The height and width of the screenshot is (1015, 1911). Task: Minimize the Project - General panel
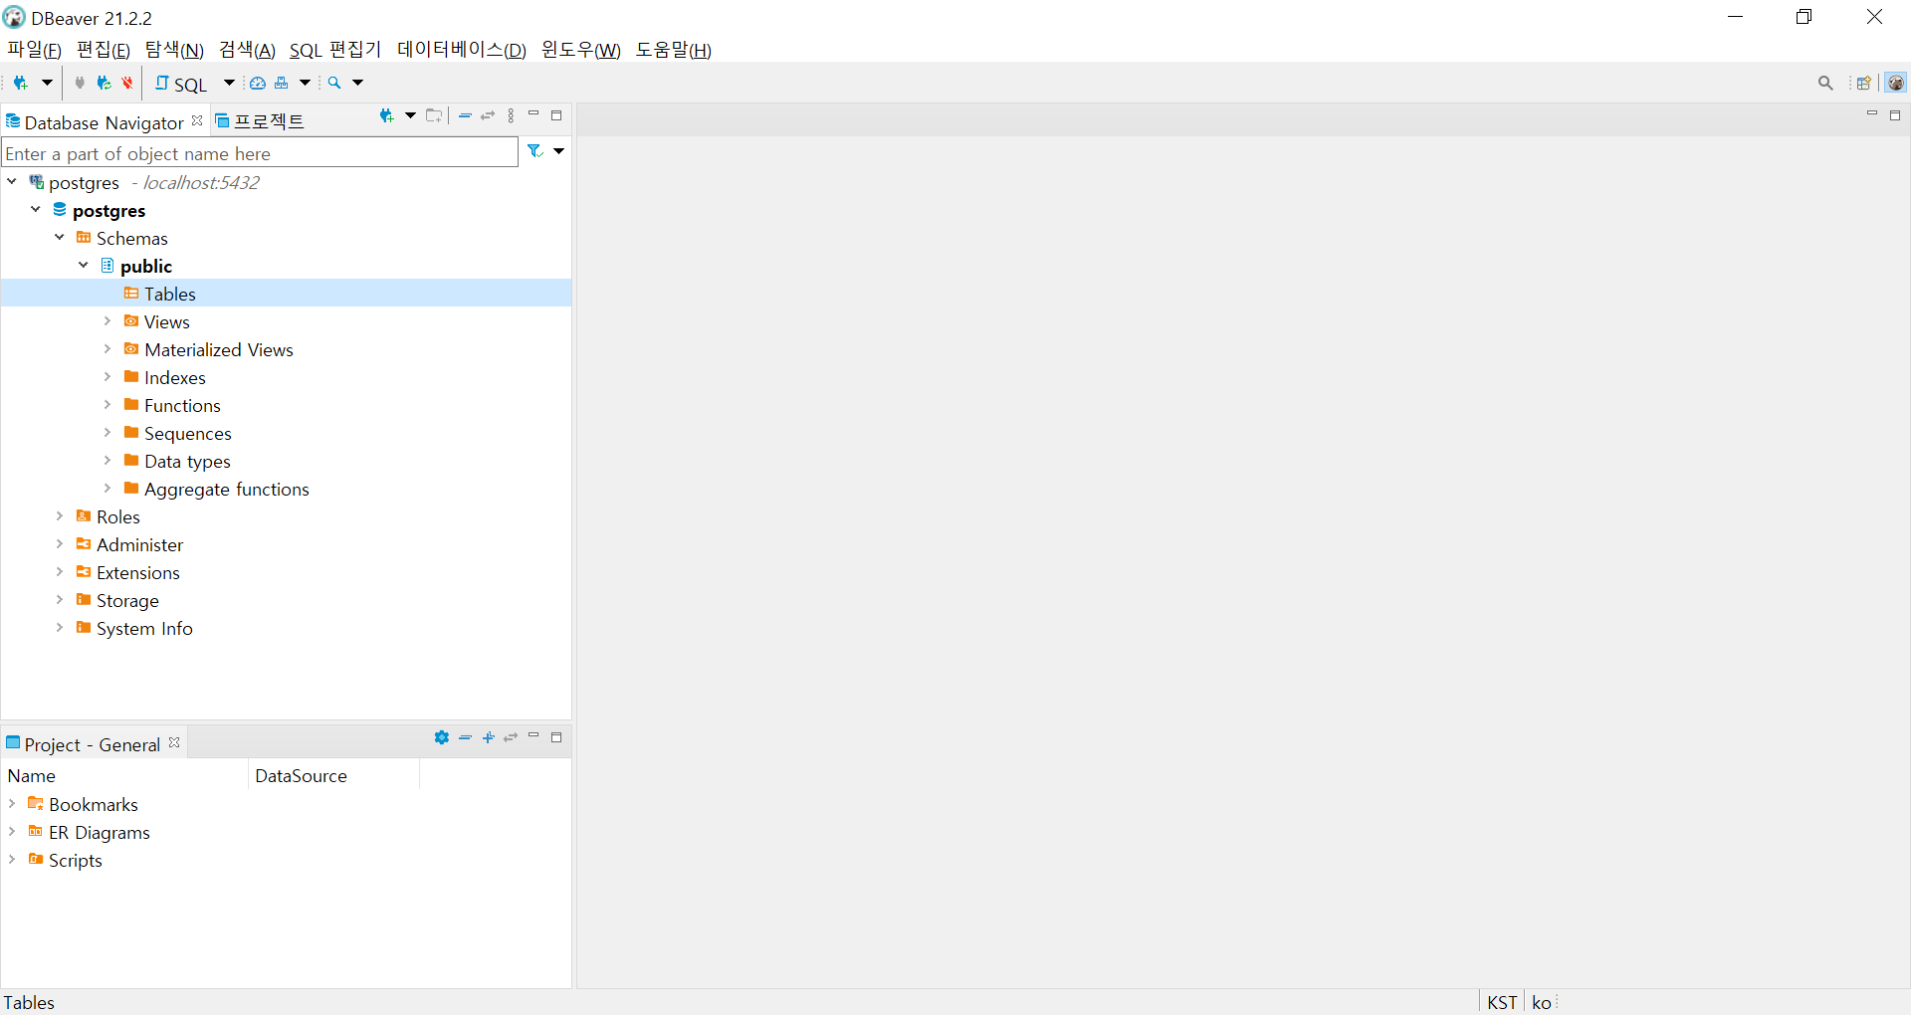pos(533,736)
